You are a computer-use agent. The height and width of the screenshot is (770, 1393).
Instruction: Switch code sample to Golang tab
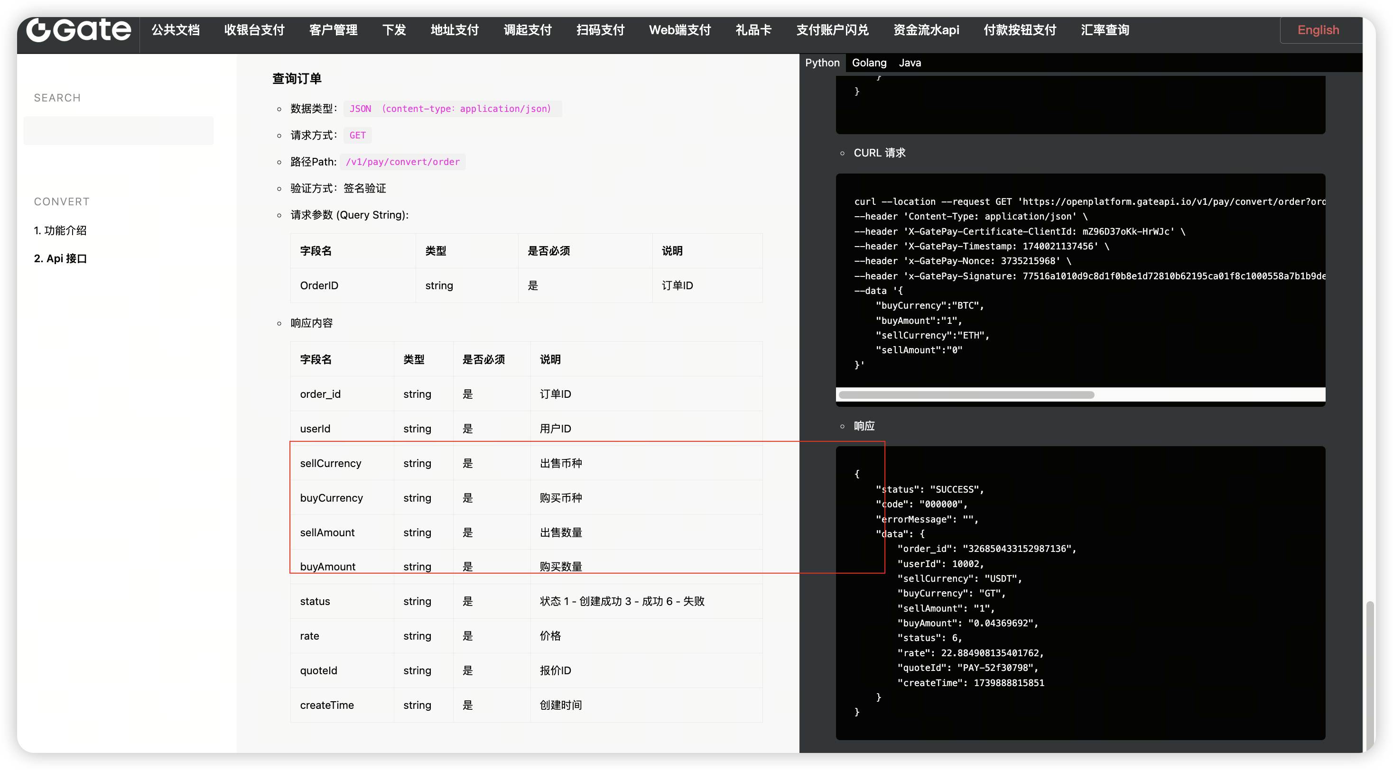point(869,63)
